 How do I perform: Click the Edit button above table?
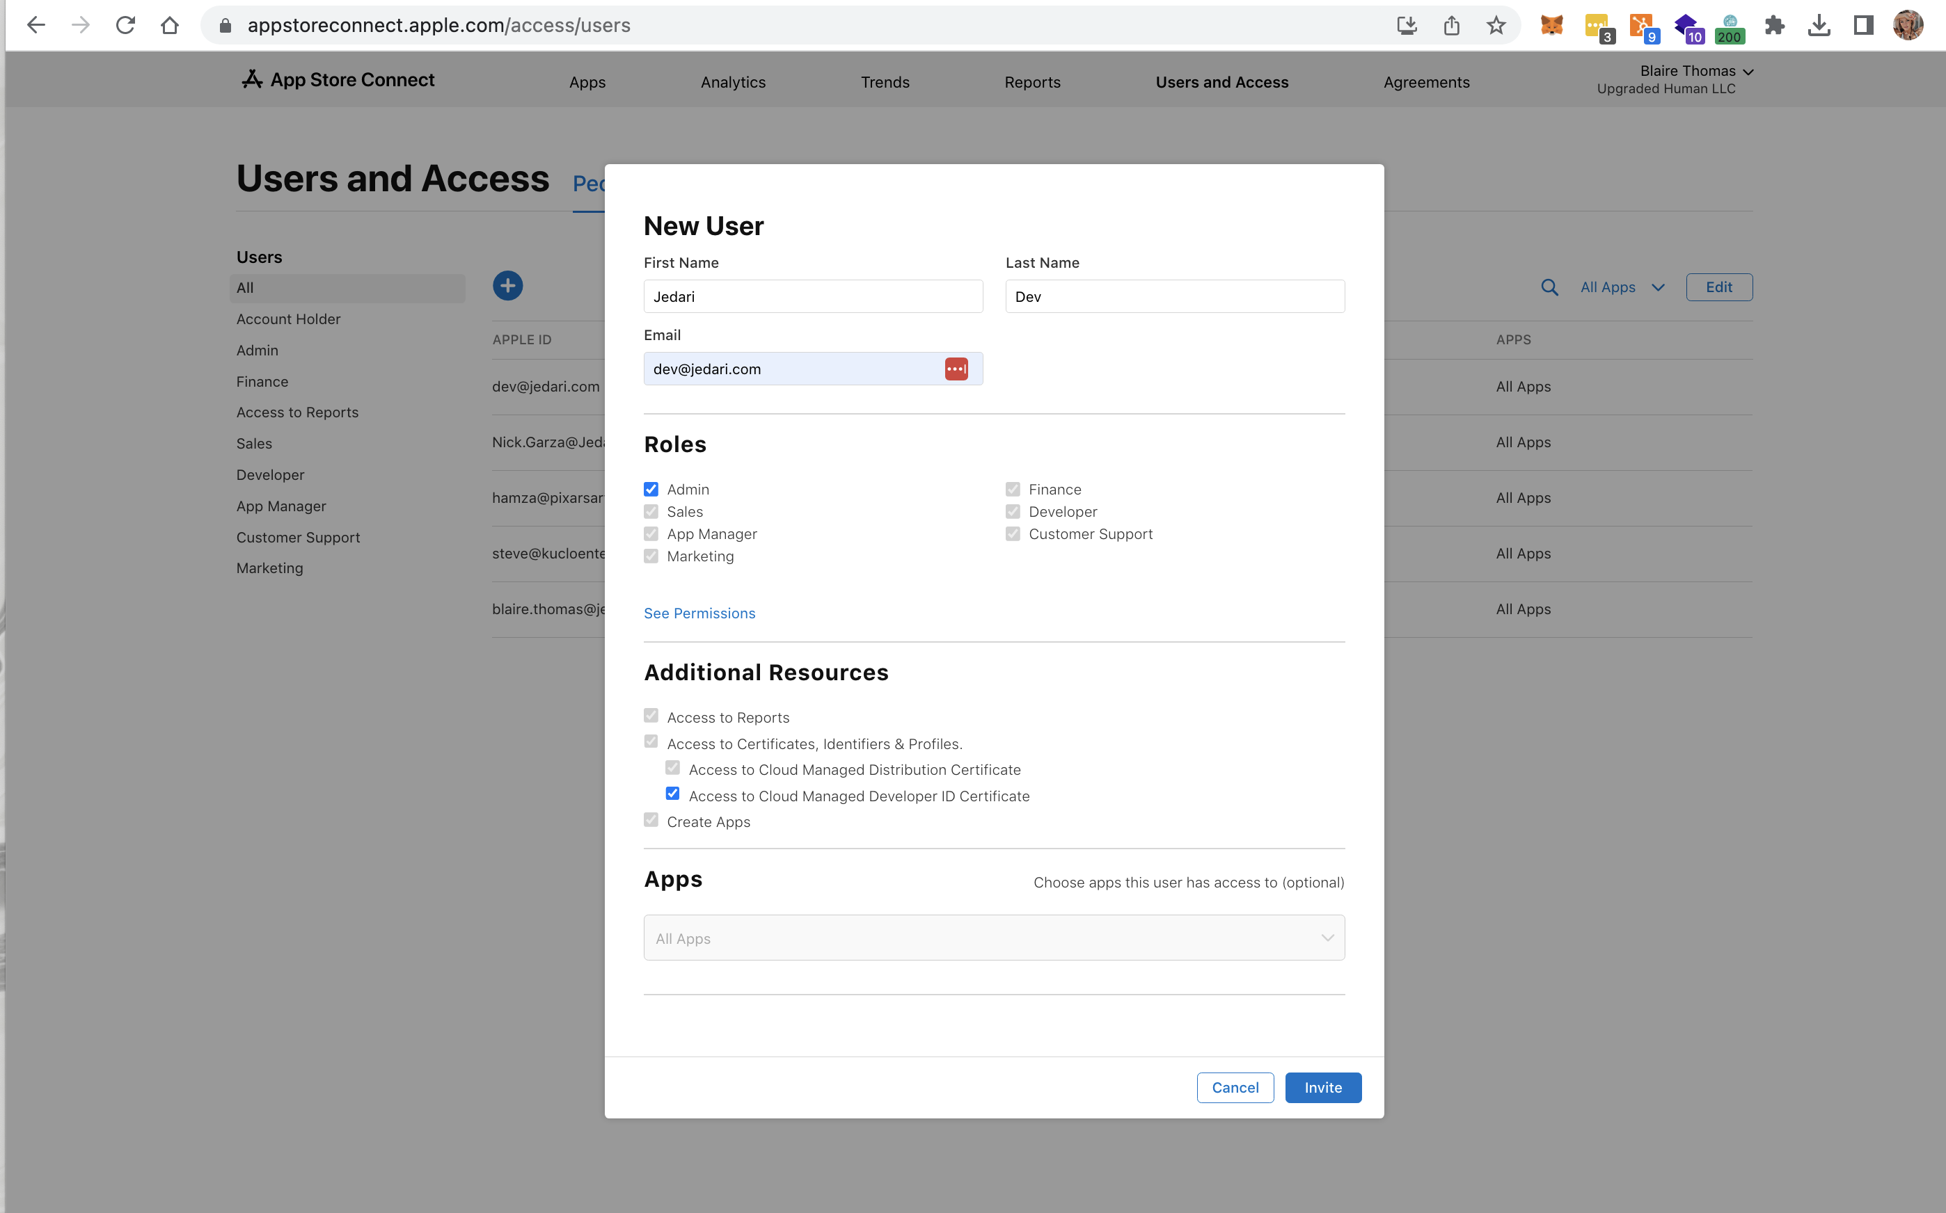click(x=1719, y=287)
